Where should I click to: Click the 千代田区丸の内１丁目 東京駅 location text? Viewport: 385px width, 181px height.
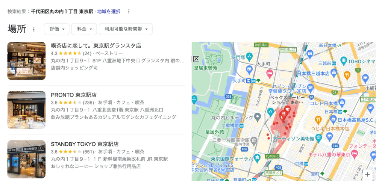[62, 12]
